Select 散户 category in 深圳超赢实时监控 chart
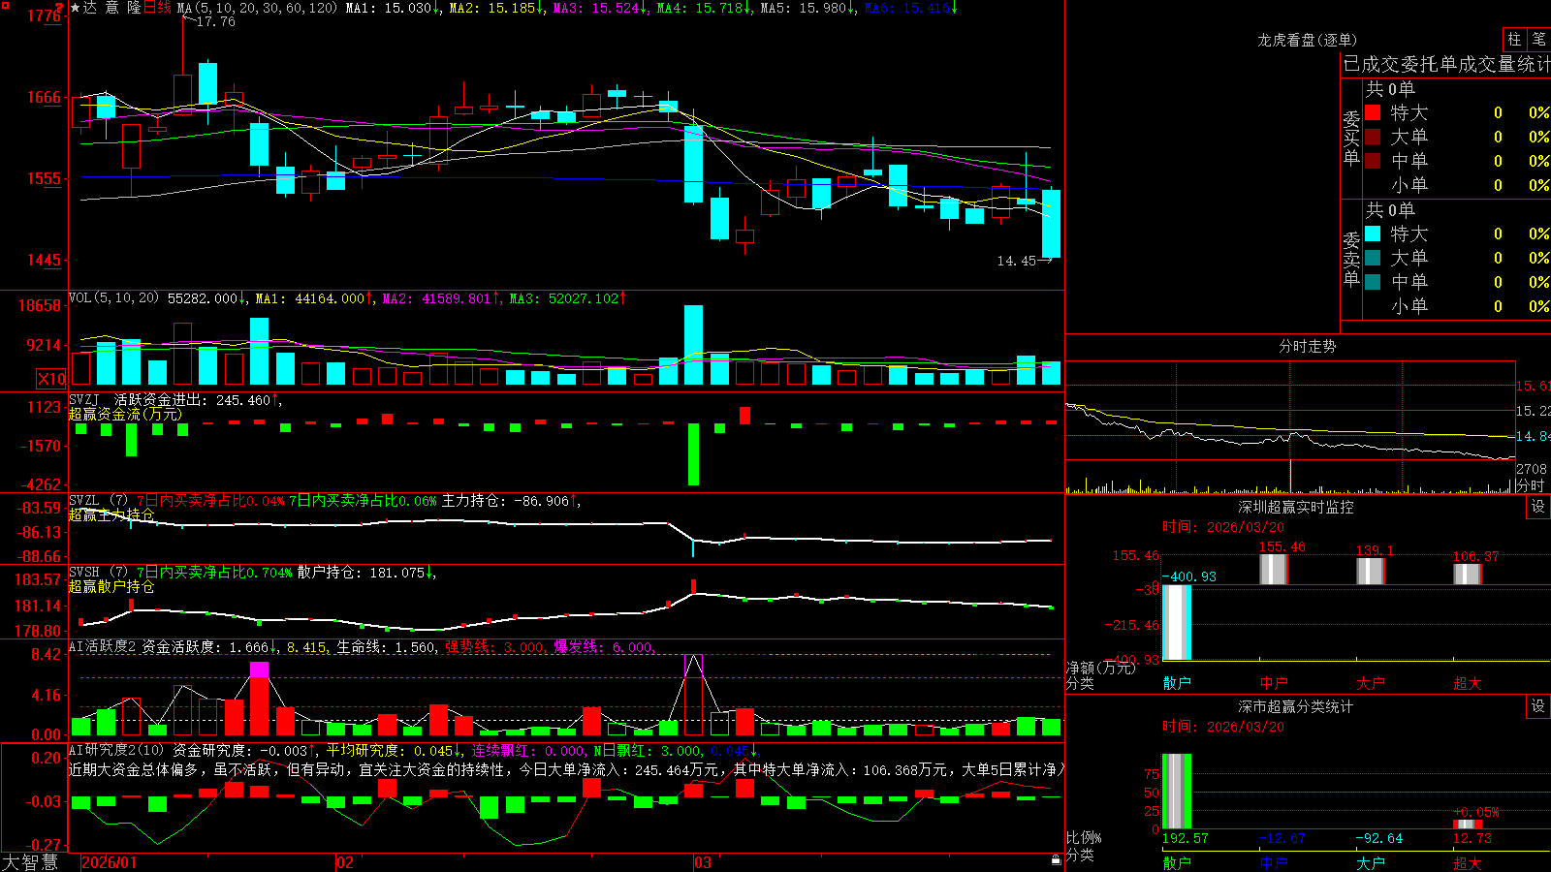 point(1177,683)
